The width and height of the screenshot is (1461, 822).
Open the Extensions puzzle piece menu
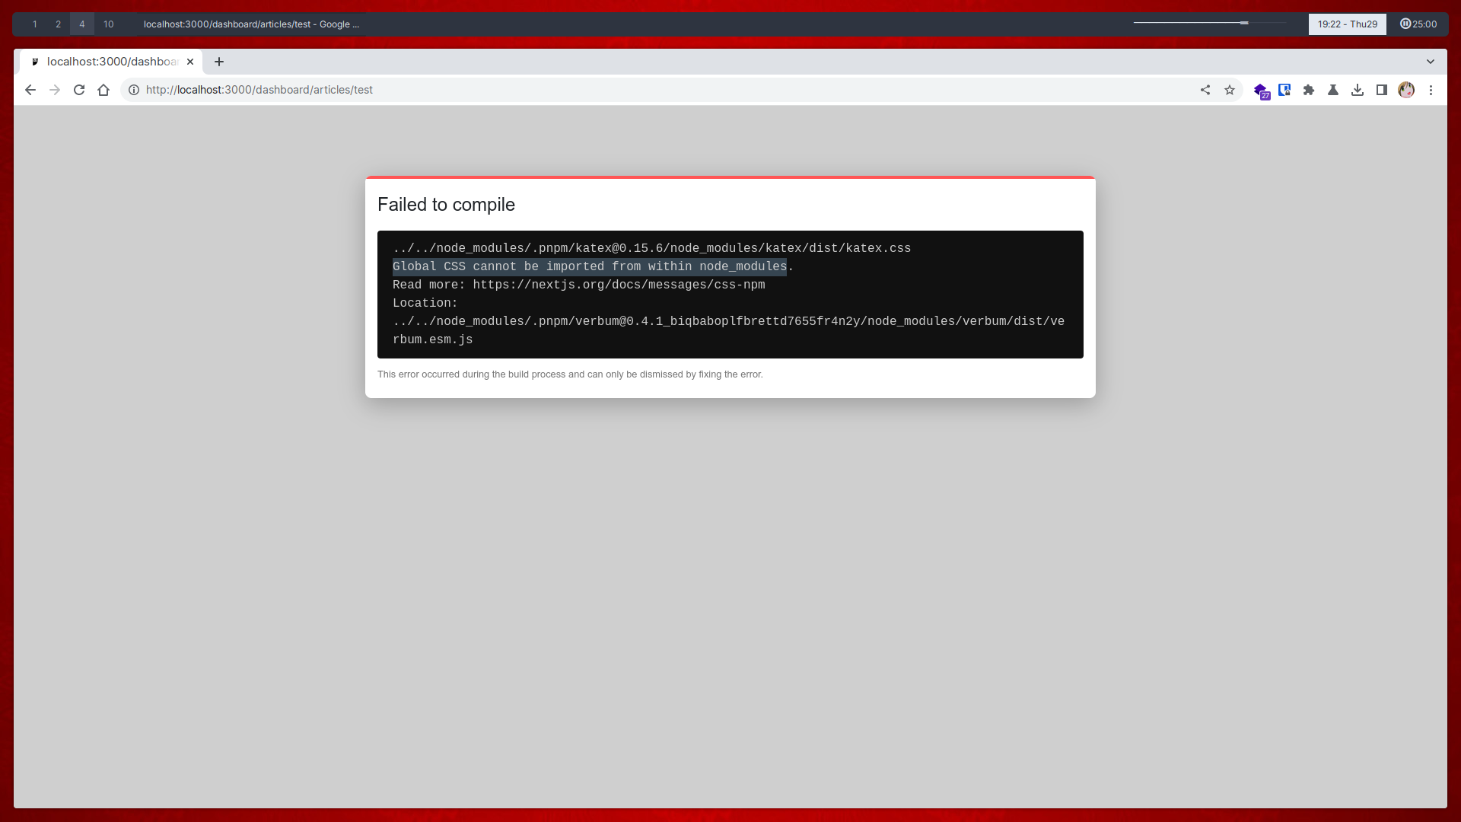pos(1309,90)
